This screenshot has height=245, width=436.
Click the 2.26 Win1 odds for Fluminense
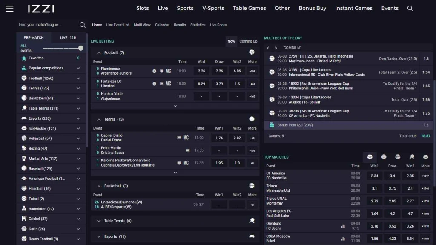[201, 71]
